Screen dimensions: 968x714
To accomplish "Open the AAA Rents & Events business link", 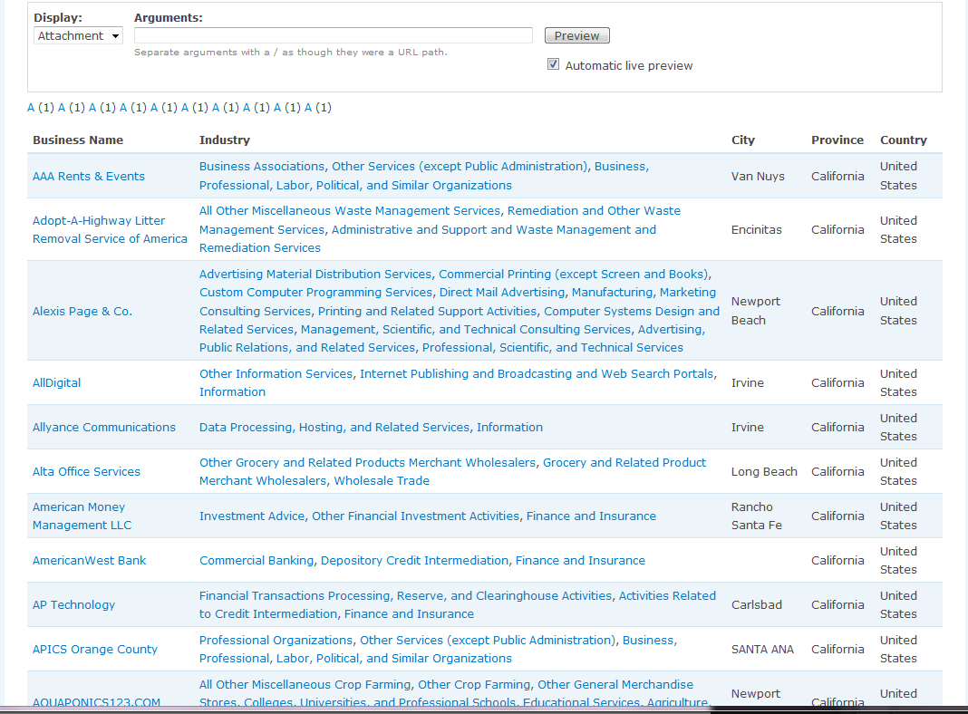I will click(x=89, y=177).
